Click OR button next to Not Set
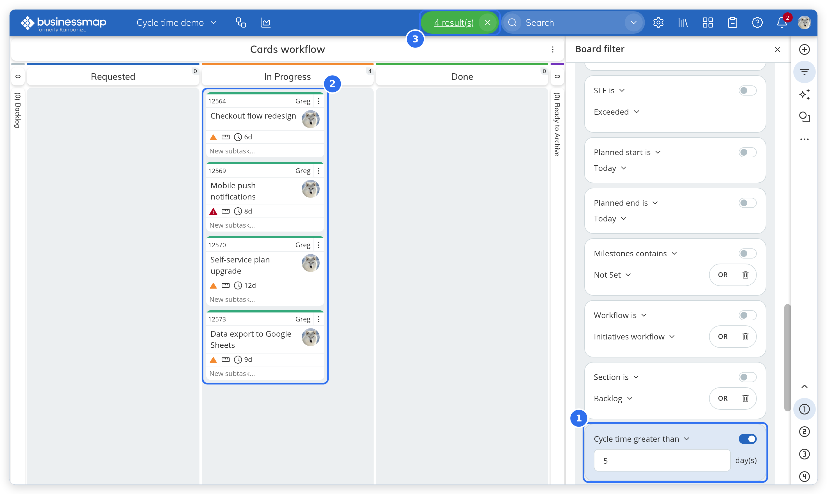 point(723,275)
